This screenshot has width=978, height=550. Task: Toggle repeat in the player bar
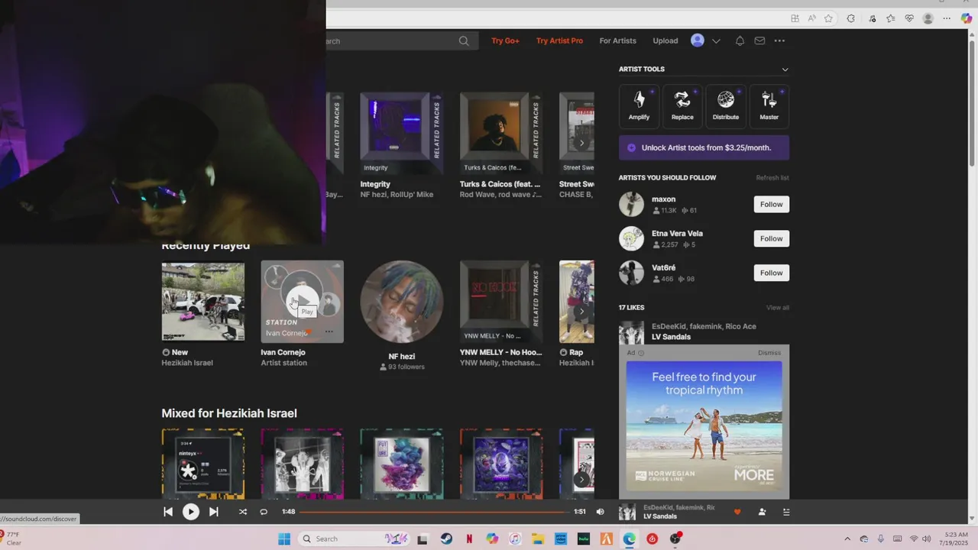coord(264,512)
